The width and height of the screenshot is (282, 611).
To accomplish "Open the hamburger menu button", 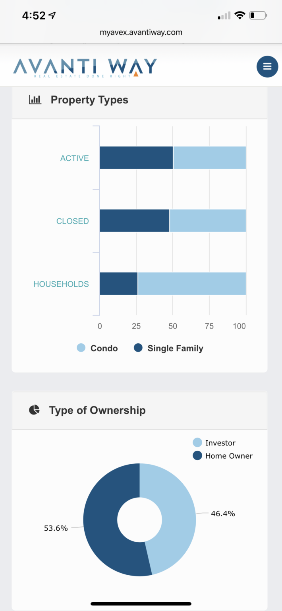I will click(267, 66).
